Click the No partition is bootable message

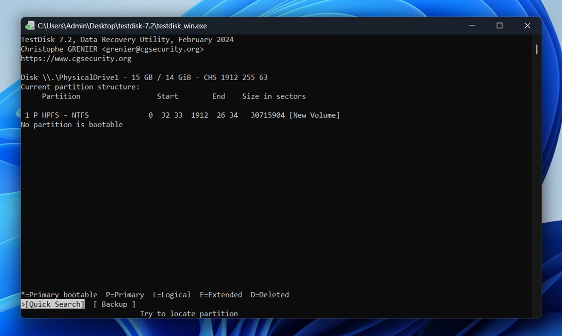pos(72,125)
